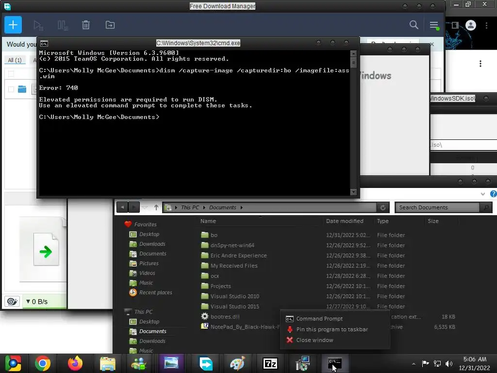
Task: Open volume control in system tray
Action: pyautogui.click(x=449, y=364)
